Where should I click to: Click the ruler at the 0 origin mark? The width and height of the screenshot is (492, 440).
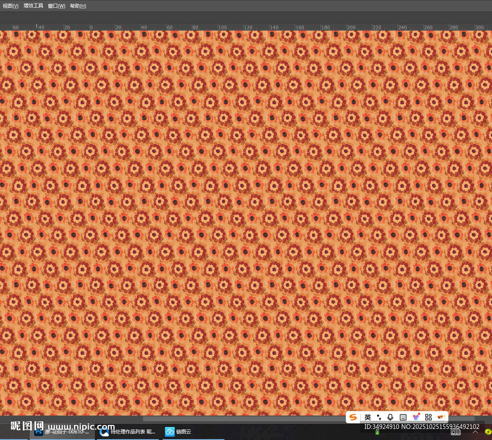click(x=90, y=27)
